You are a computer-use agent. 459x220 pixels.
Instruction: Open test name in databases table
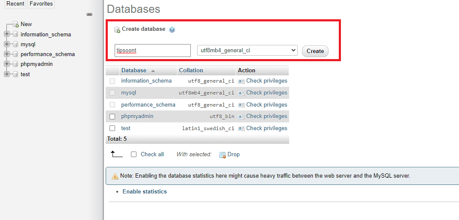126,128
